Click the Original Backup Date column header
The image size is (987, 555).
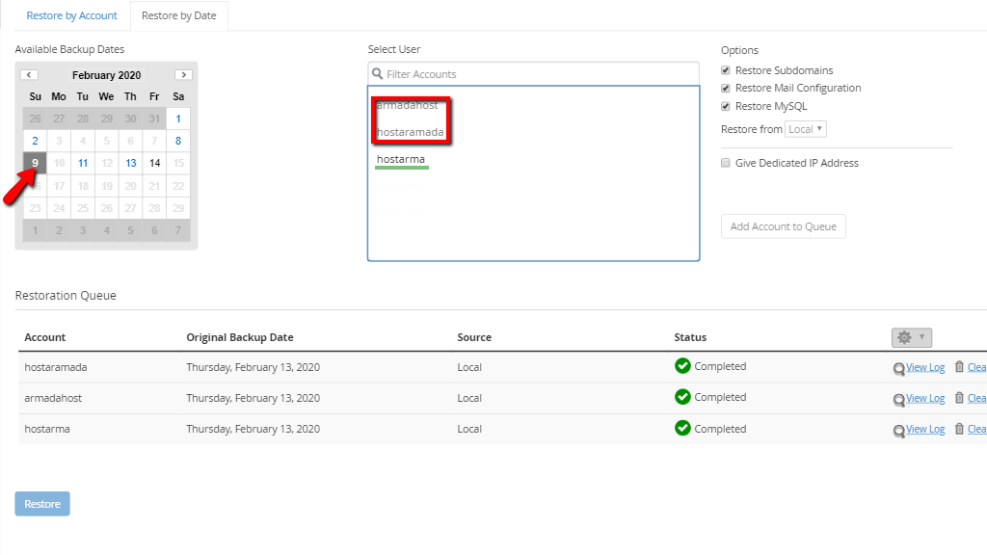pos(240,337)
